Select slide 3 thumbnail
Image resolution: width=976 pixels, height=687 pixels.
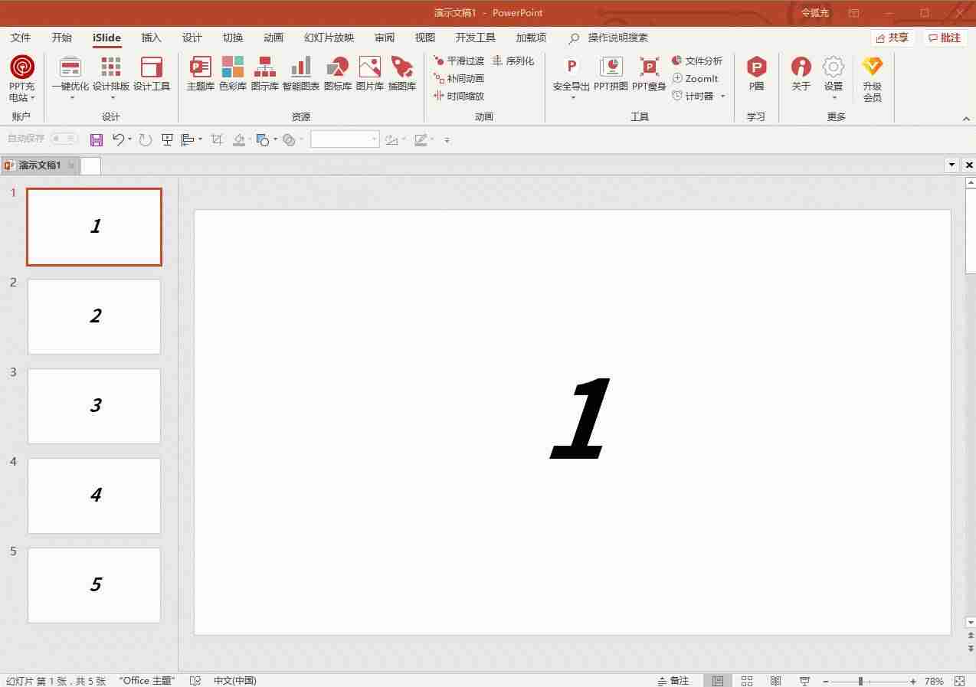click(94, 406)
